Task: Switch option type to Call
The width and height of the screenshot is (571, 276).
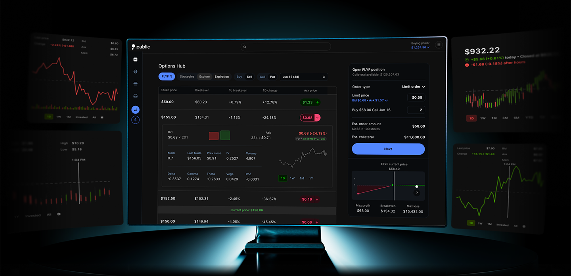Action: tap(262, 77)
